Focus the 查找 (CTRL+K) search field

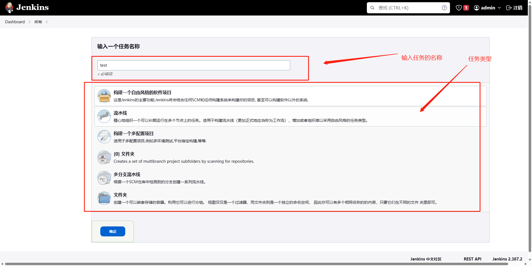click(408, 8)
